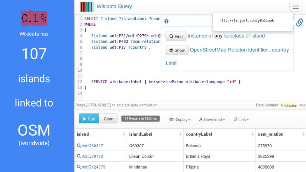This screenshot has height=172, width=306.
Task: Click the Find button
Action: (x=176, y=36)
